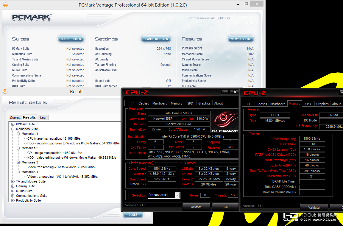Screen dimensions: 343x226
Task: Click the Core Voltage value '1.281 V'
Action: (x=199, y=129)
